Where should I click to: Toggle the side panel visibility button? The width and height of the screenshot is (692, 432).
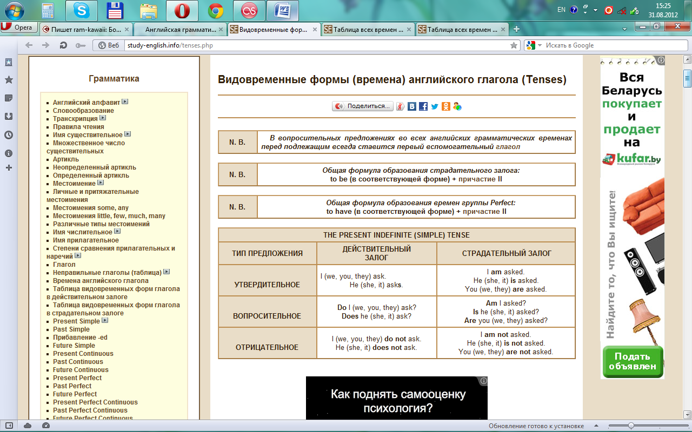[9, 426]
